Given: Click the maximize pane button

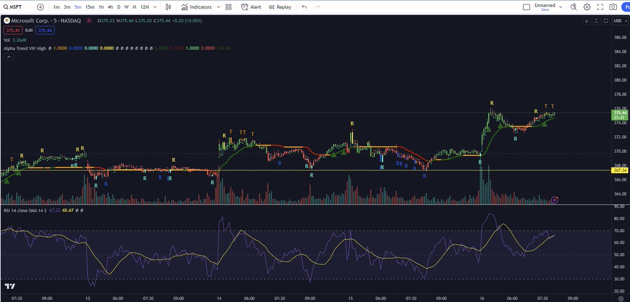Looking at the screenshot, I should point(605,20).
